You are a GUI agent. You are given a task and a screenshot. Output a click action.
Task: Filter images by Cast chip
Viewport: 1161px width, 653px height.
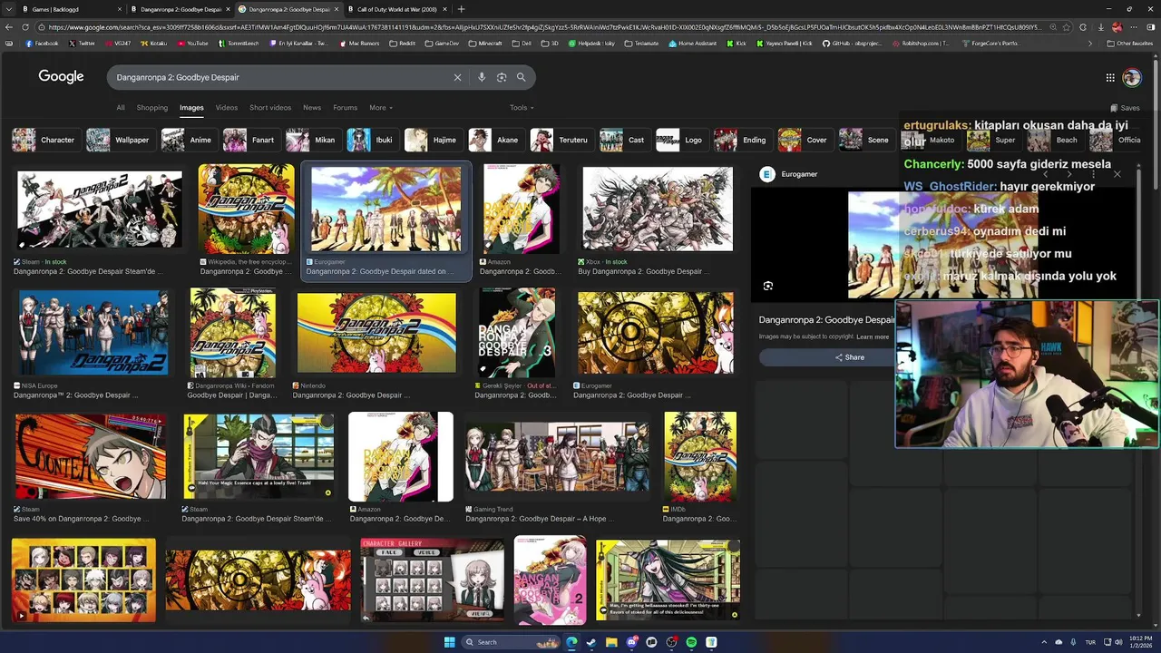[623, 140]
